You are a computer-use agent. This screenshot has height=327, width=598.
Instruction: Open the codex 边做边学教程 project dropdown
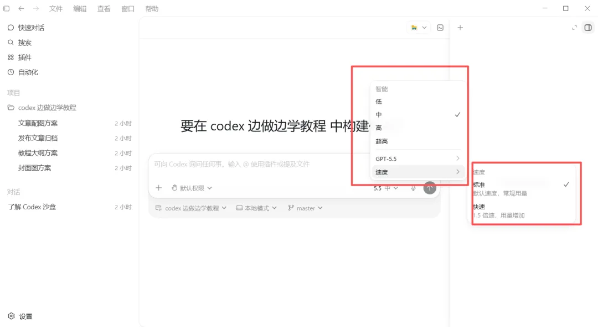point(191,208)
